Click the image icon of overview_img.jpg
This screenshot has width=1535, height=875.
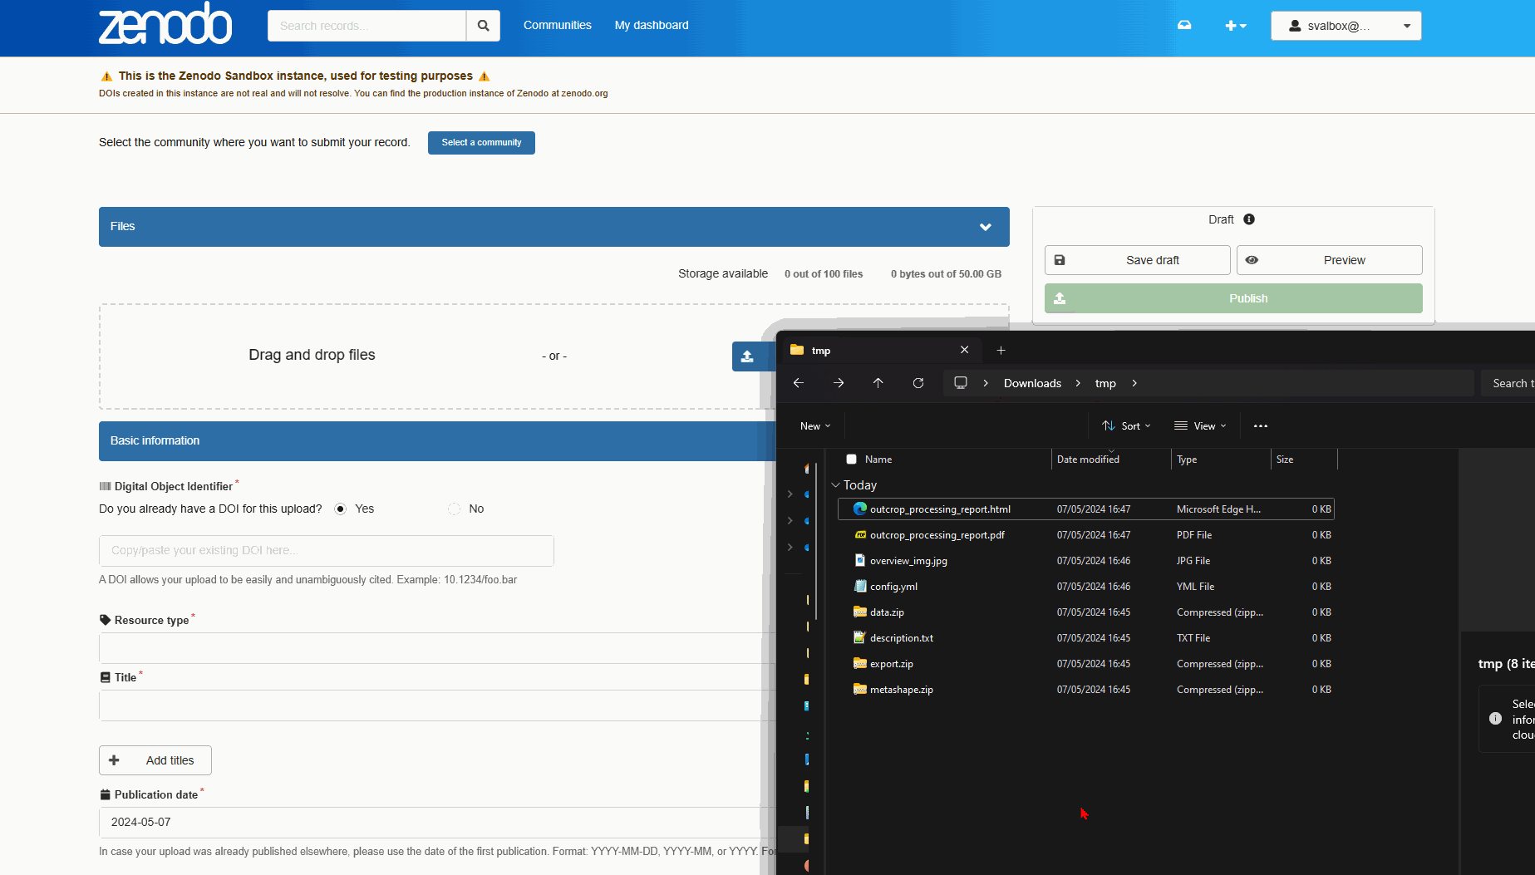[860, 560]
